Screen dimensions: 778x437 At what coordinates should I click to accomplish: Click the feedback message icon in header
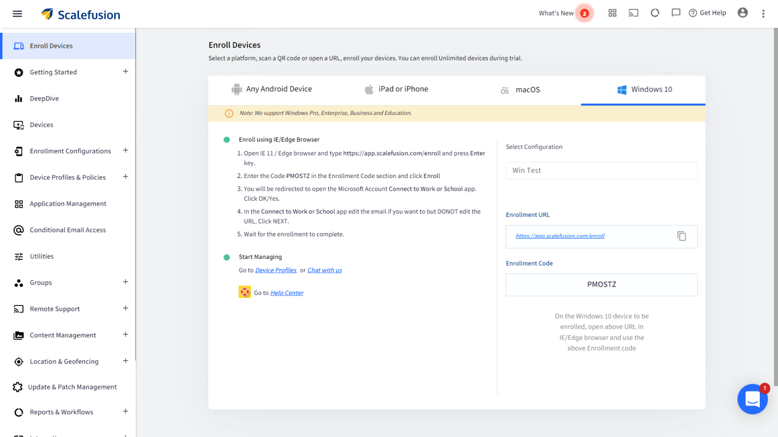pos(676,13)
